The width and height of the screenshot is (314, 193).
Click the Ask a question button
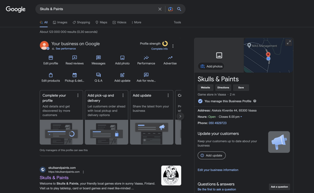tap(279, 187)
